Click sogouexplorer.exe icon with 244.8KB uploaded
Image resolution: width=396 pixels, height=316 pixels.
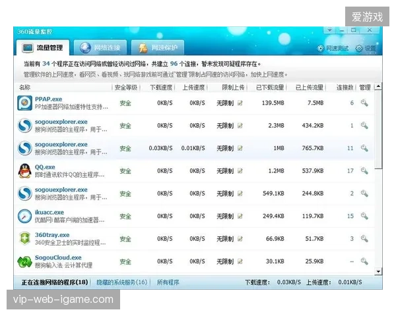tap(25, 194)
